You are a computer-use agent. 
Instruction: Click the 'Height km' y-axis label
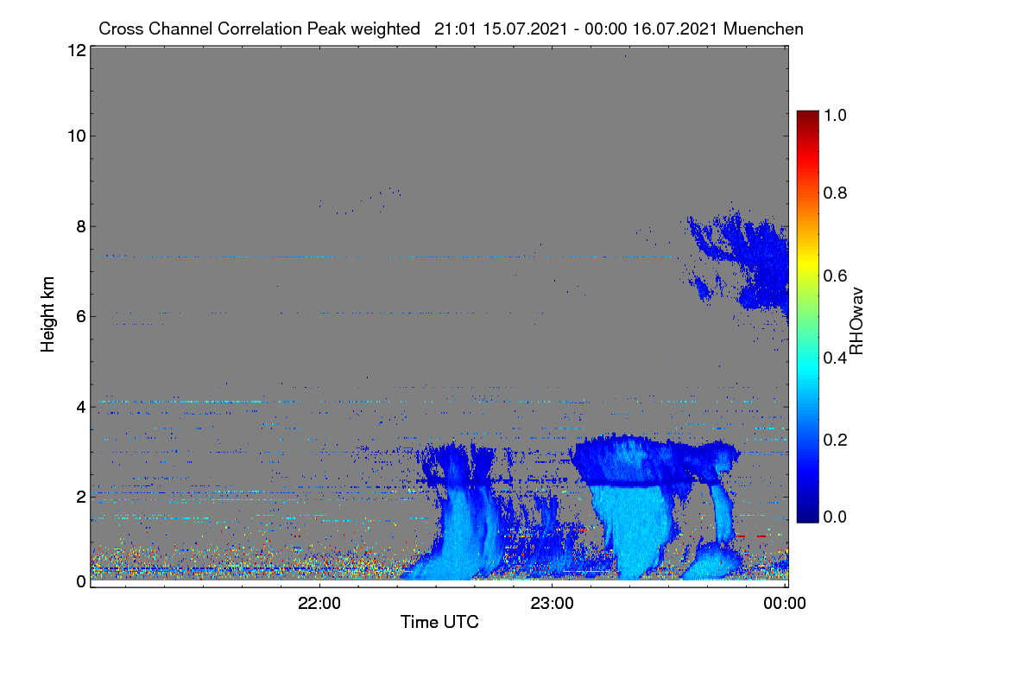pyautogui.click(x=48, y=314)
